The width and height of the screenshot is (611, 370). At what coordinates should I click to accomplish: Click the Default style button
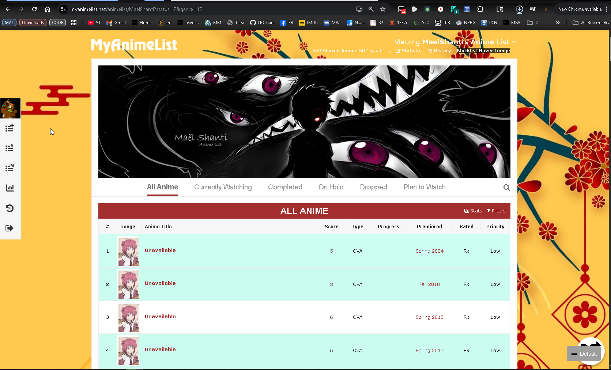[x=584, y=354]
